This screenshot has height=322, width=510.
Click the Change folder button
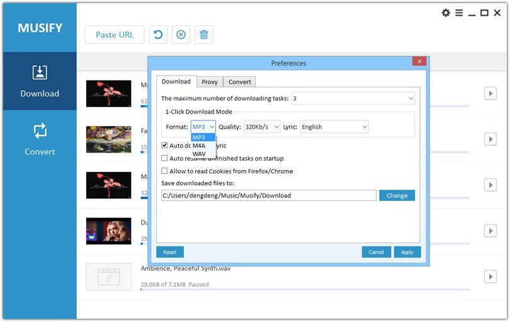tap(397, 195)
